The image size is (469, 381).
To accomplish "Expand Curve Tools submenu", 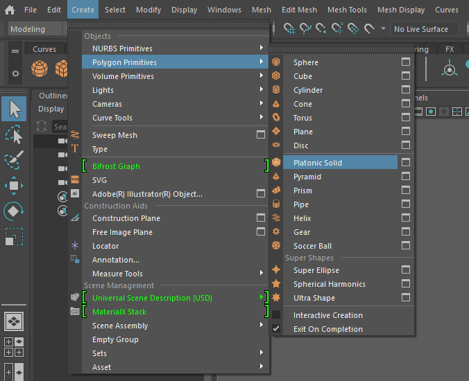I will point(176,118).
